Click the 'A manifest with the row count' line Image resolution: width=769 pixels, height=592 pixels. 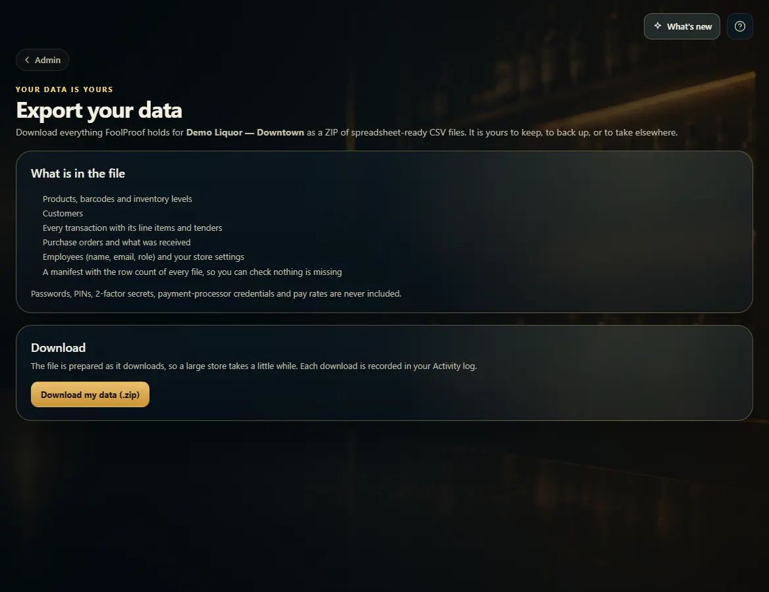192,272
